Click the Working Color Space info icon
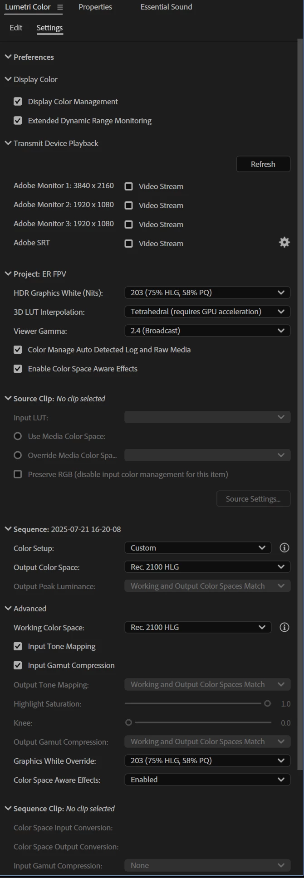 284,627
